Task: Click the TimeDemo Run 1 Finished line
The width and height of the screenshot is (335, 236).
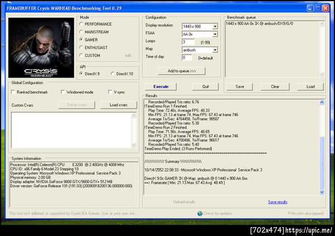Action: coord(166,106)
